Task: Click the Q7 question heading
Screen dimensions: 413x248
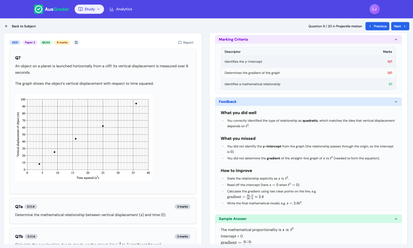Action: coord(18,58)
